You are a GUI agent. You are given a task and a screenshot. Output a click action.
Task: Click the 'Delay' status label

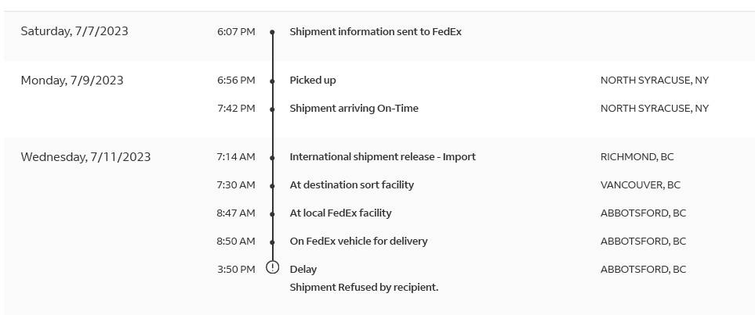click(x=303, y=270)
